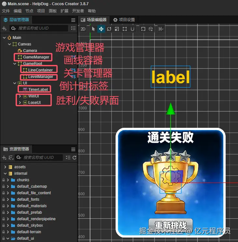Select the default-terrain folder
This screenshot has height=242, width=238.
coord(29,232)
